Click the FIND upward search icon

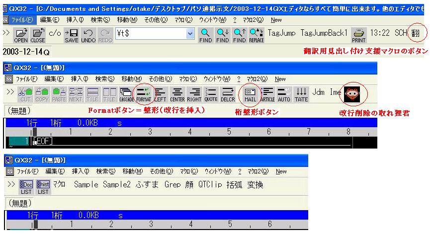pos(240,35)
